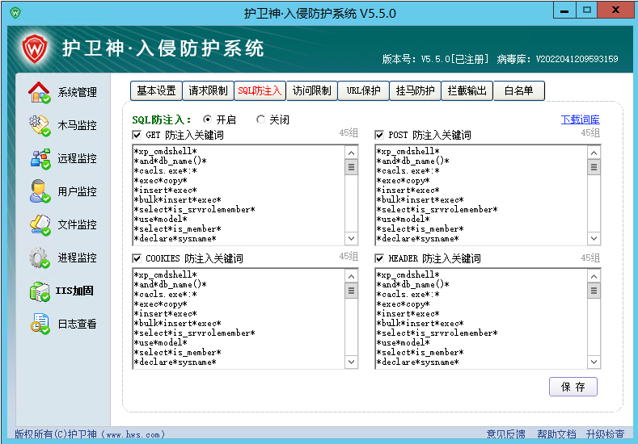
Task: Open the 远程监控 network icon
Action: point(40,158)
